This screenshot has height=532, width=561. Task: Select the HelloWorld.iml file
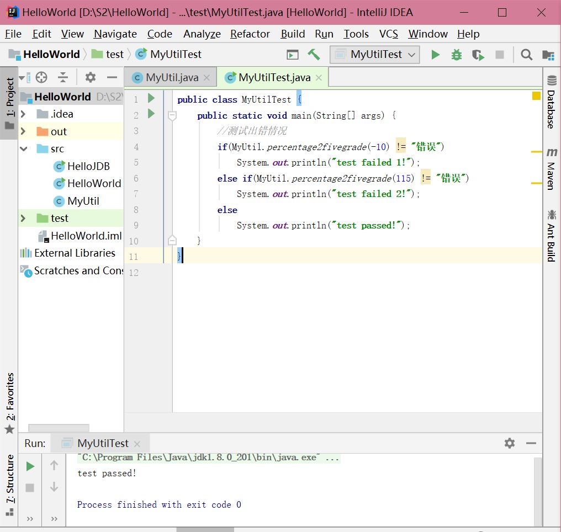click(x=80, y=236)
